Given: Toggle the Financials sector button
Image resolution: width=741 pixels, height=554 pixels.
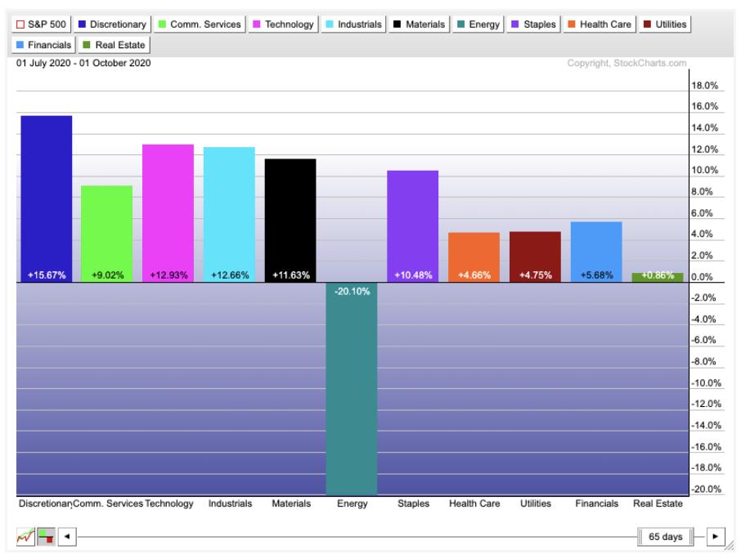Looking at the screenshot, I should 45,45.
